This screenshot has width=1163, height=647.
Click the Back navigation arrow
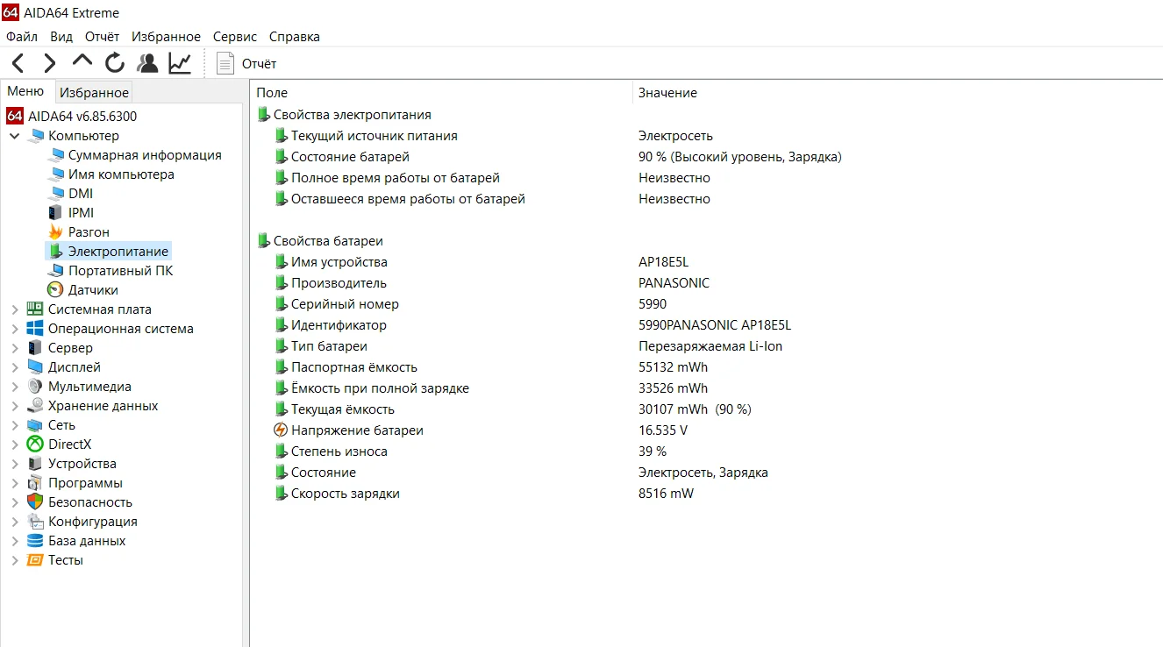click(18, 63)
